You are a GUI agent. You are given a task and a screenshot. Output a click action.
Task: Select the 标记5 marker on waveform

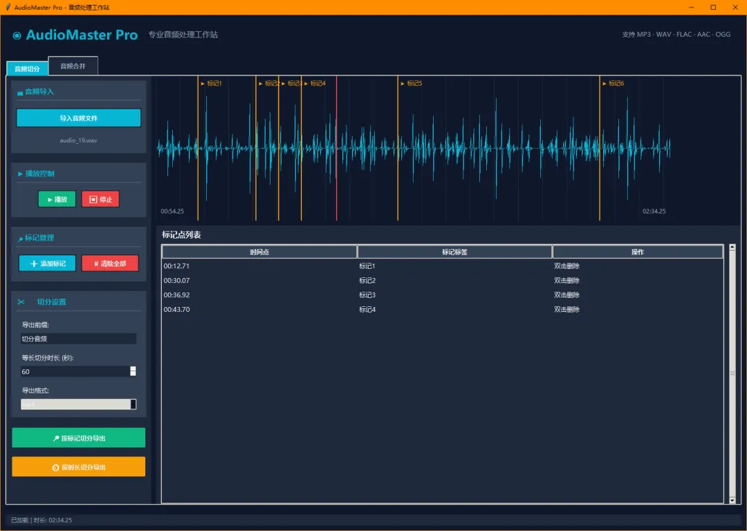414,84
